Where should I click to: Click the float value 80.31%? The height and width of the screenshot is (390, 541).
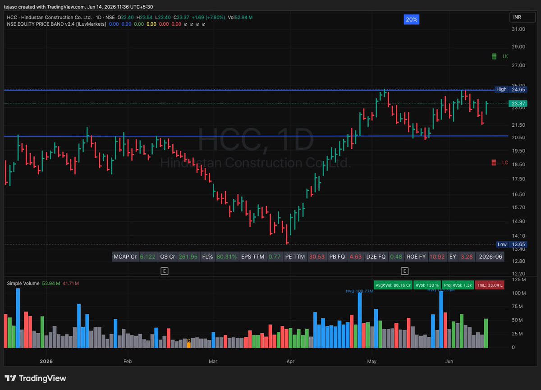[x=226, y=257]
